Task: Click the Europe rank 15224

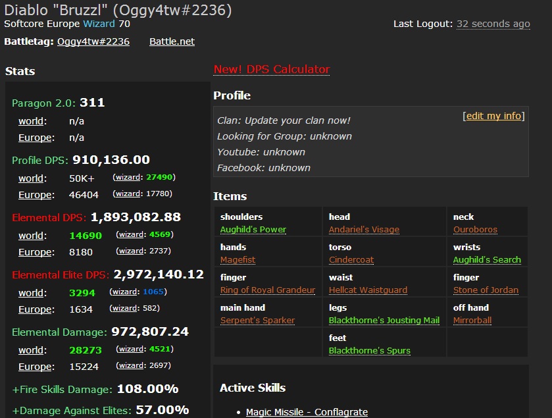Action: pyautogui.click(x=84, y=367)
